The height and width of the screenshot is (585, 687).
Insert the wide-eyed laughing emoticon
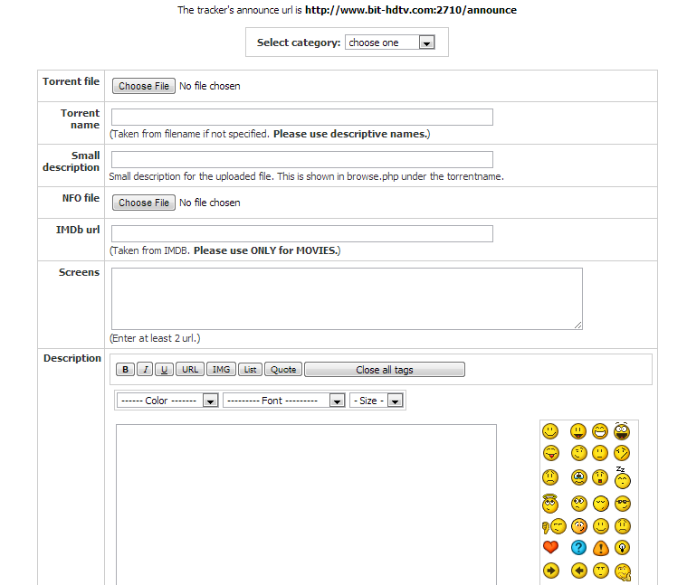[622, 431]
